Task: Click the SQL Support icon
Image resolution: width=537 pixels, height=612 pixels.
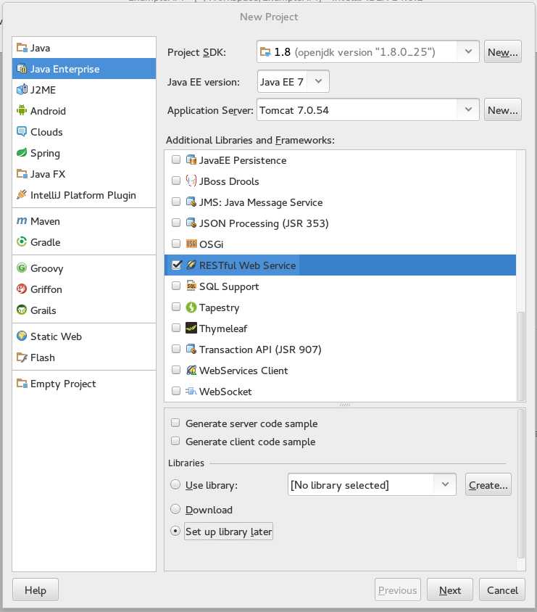Action: pos(191,286)
